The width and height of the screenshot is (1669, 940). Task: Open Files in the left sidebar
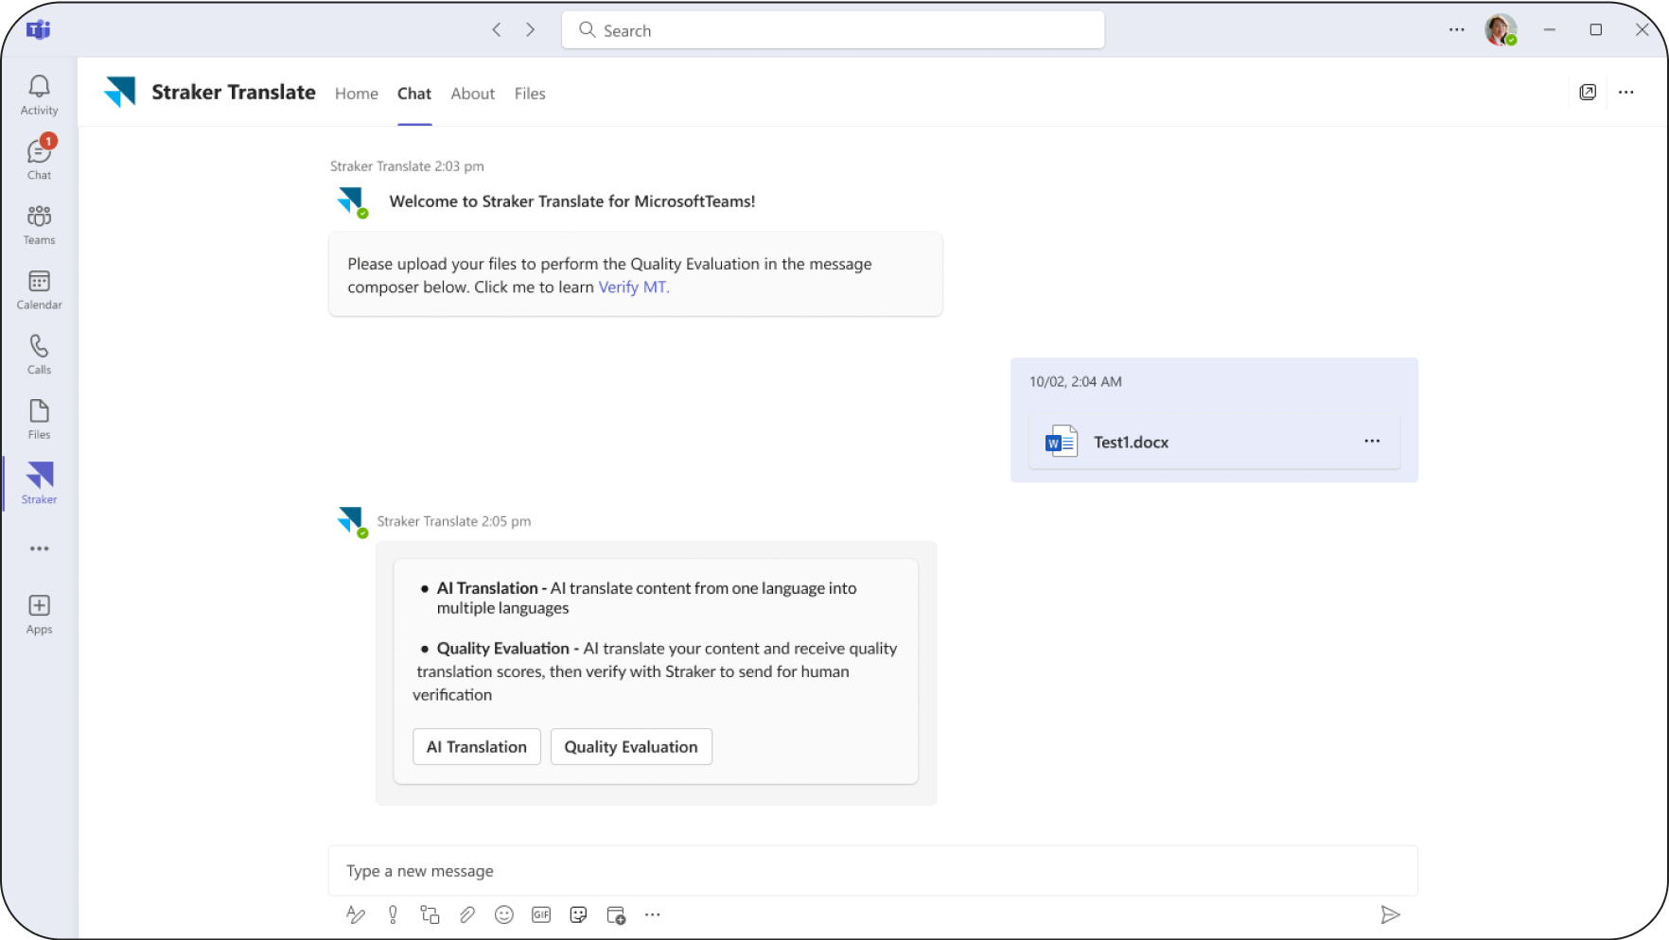tap(39, 420)
